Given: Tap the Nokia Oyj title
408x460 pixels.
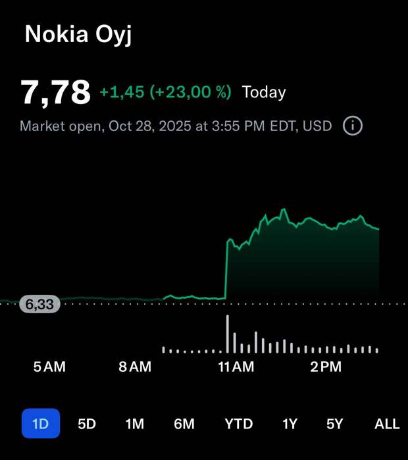Looking at the screenshot, I should pos(78,34).
